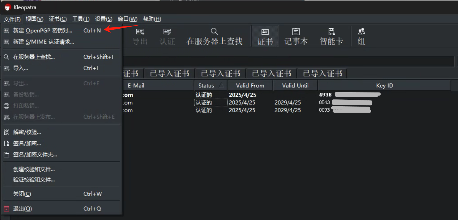Sort by the Key ID column header
Screen dimensions: 458x220
(384, 86)
